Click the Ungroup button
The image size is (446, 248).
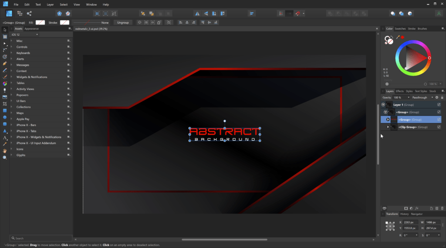click(x=123, y=23)
